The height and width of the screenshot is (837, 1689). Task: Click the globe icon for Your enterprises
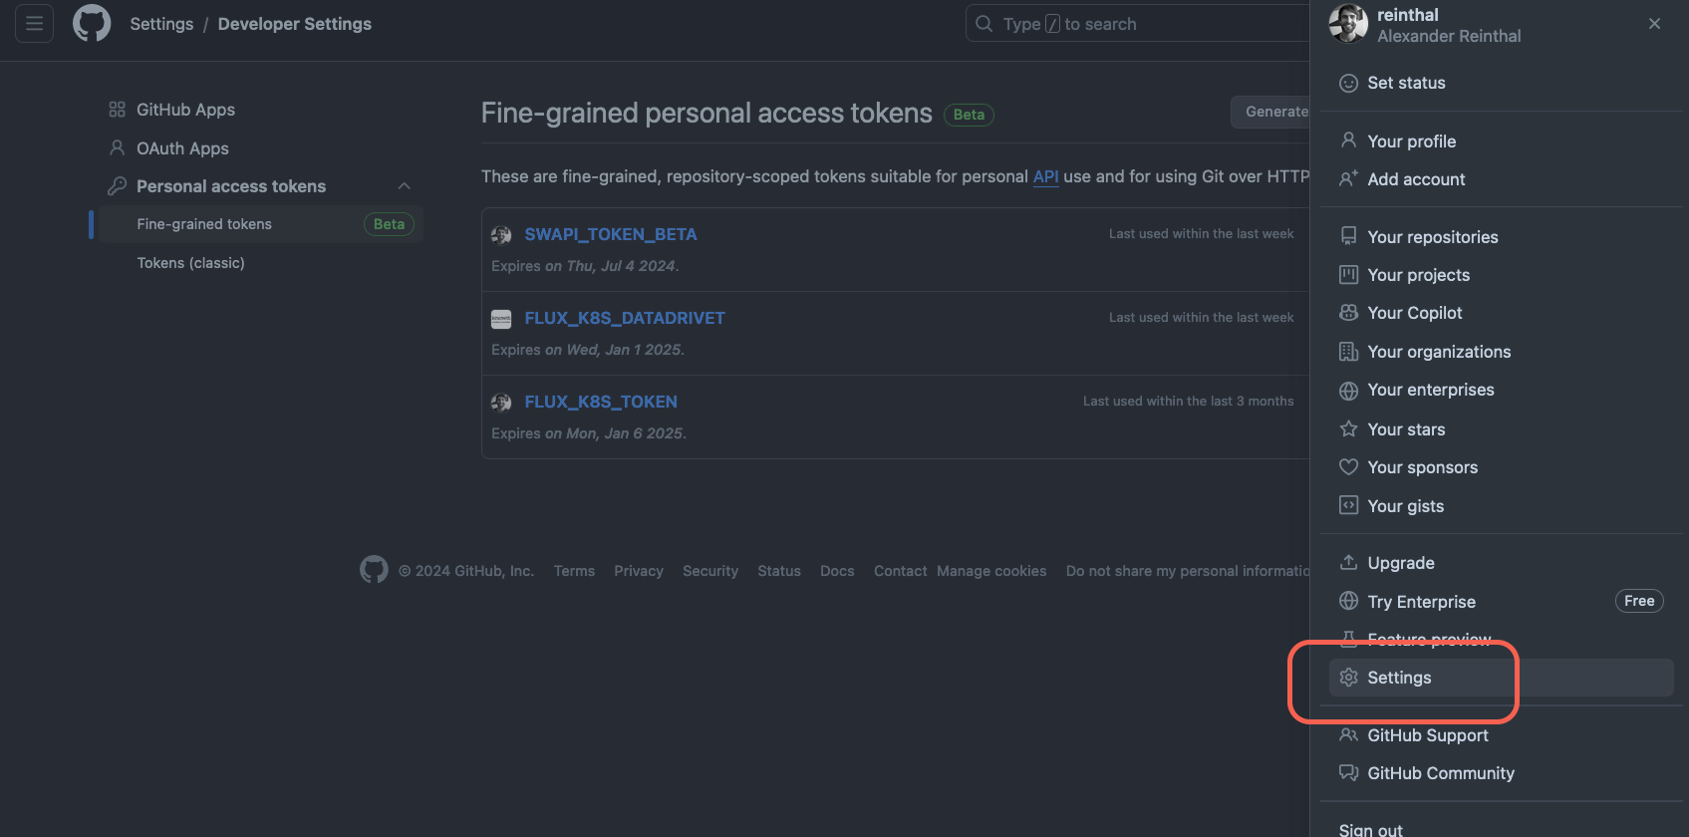(x=1348, y=391)
